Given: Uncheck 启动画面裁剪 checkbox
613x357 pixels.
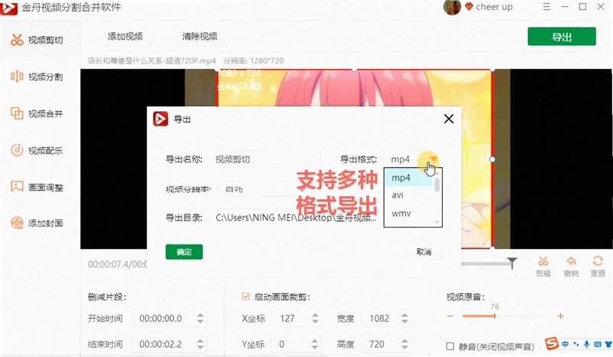Looking at the screenshot, I should pos(245,296).
